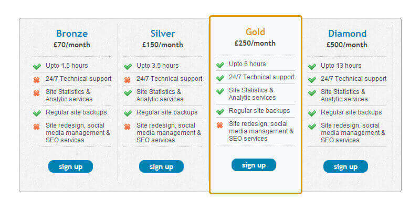Click red cross by Silver Site redesign

[x=128, y=127]
